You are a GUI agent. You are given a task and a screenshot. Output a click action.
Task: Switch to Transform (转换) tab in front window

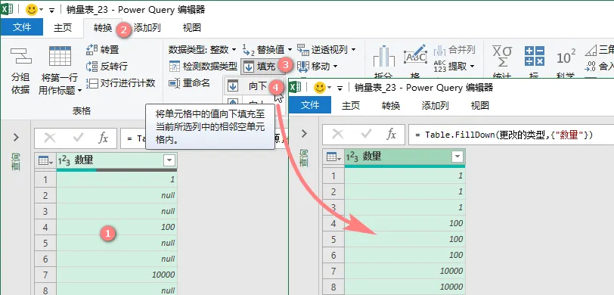(x=391, y=105)
